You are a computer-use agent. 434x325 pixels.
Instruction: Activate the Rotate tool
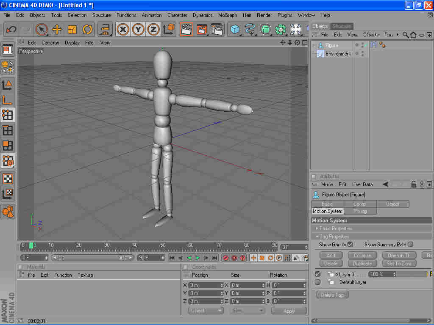[87, 29]
